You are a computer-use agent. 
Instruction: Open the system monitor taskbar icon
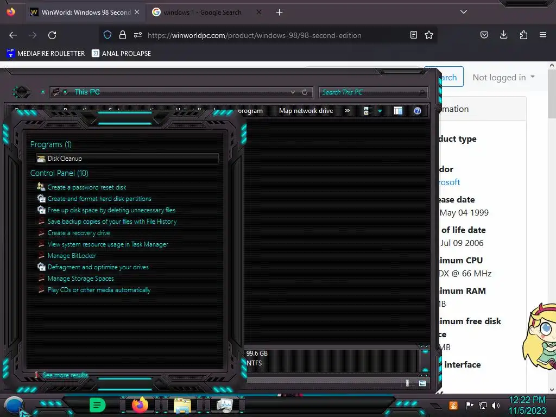coord(225,405)
